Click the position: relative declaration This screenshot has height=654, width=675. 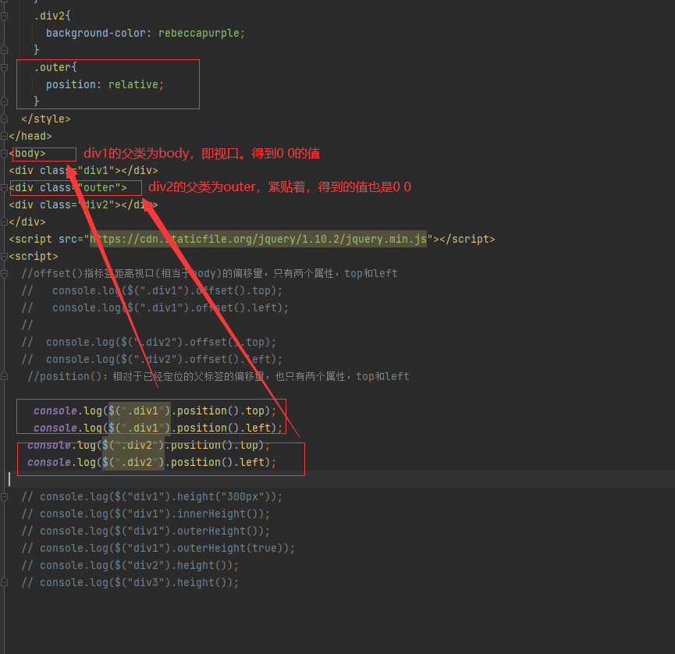click(105, 84)
